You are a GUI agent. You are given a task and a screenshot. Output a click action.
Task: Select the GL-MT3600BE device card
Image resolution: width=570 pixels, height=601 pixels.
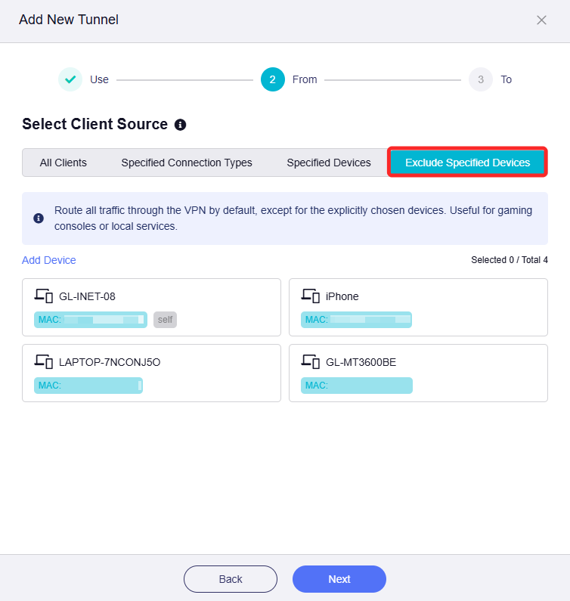pyautogui.click(x=418, y=373)
